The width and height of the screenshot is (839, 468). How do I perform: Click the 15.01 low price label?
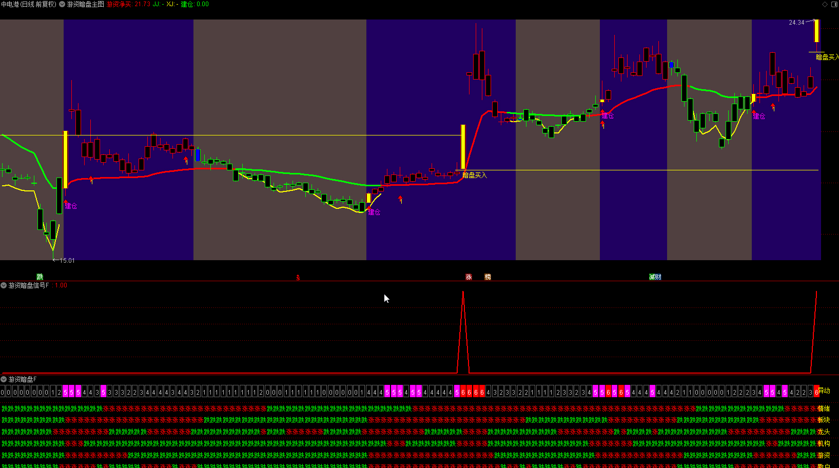(67, 261)
